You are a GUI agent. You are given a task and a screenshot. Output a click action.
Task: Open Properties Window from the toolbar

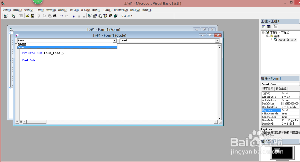point(95,16)
